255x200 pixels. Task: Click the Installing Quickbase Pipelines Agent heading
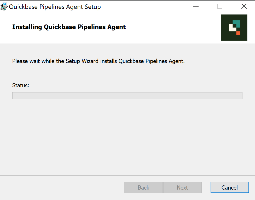[x=69, y=27]
